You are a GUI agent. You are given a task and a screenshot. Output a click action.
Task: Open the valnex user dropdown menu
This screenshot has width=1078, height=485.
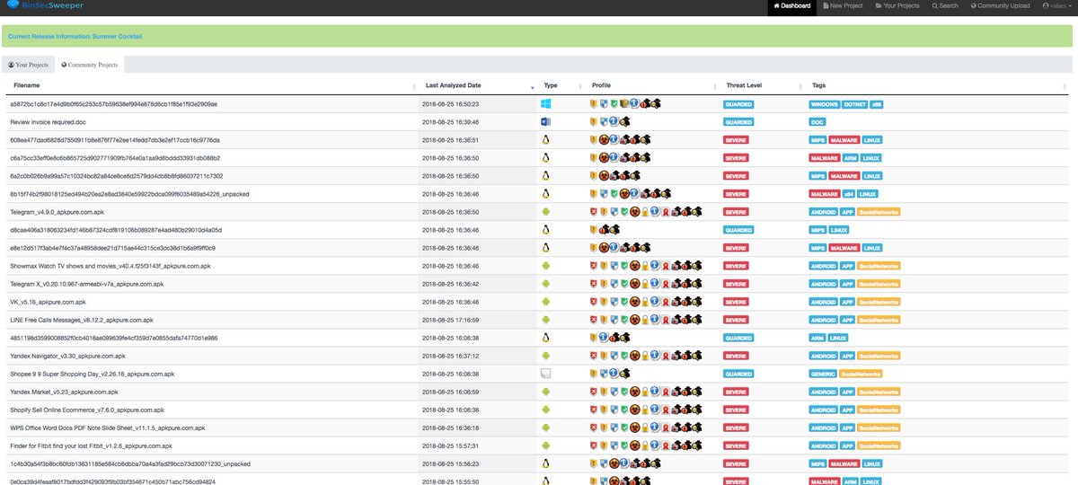(x=1057, y=5)
